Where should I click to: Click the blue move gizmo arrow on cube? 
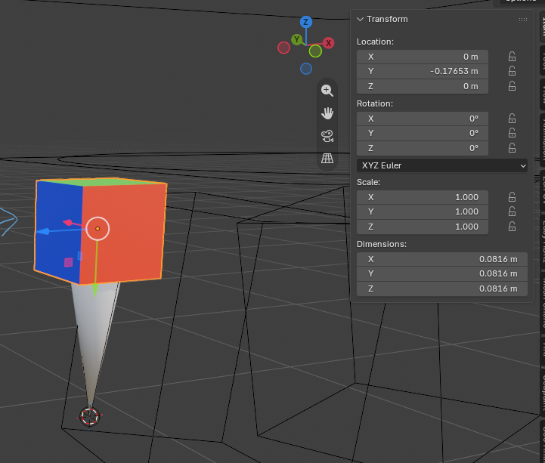pos(43,231)
